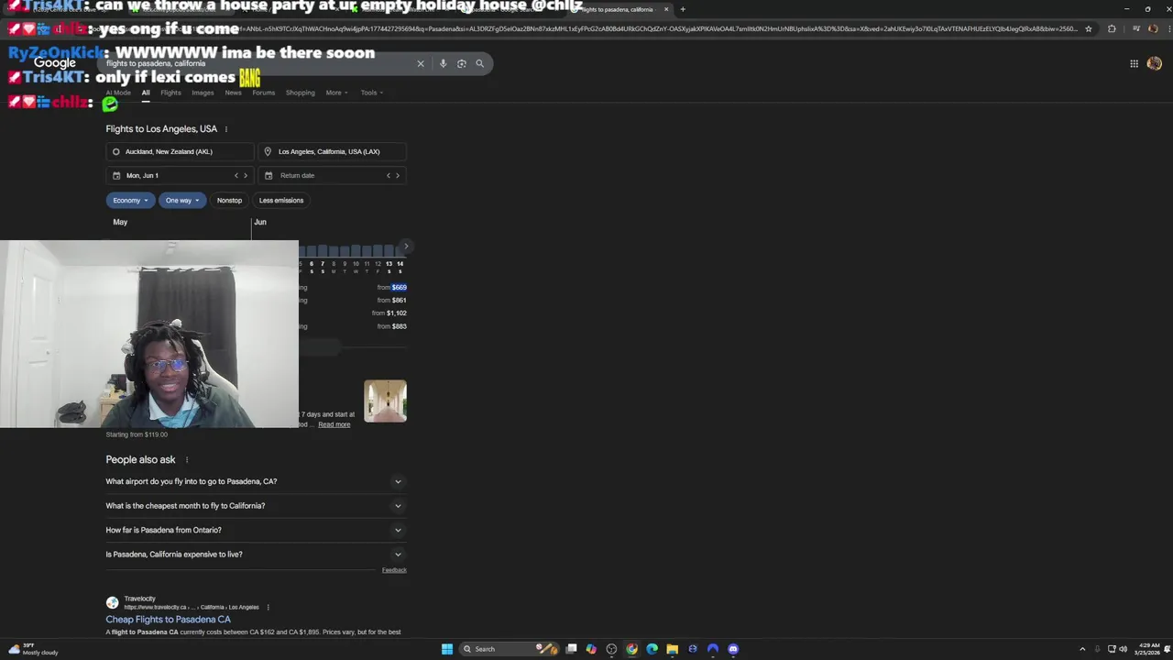Click the Return date field

click(x=333, y=176)
